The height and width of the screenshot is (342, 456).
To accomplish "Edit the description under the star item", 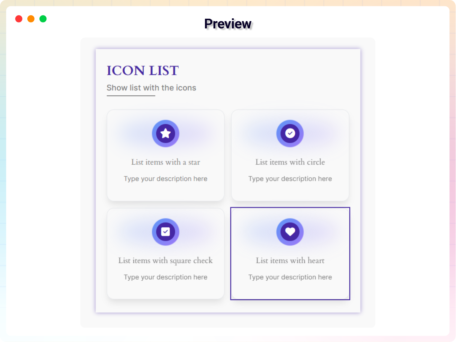I will coord(166,179).
